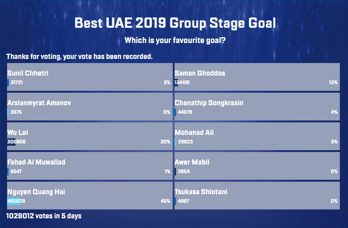
Task: Click Fahad Al Muwallad's name
Action: click(x=36, y=162)
